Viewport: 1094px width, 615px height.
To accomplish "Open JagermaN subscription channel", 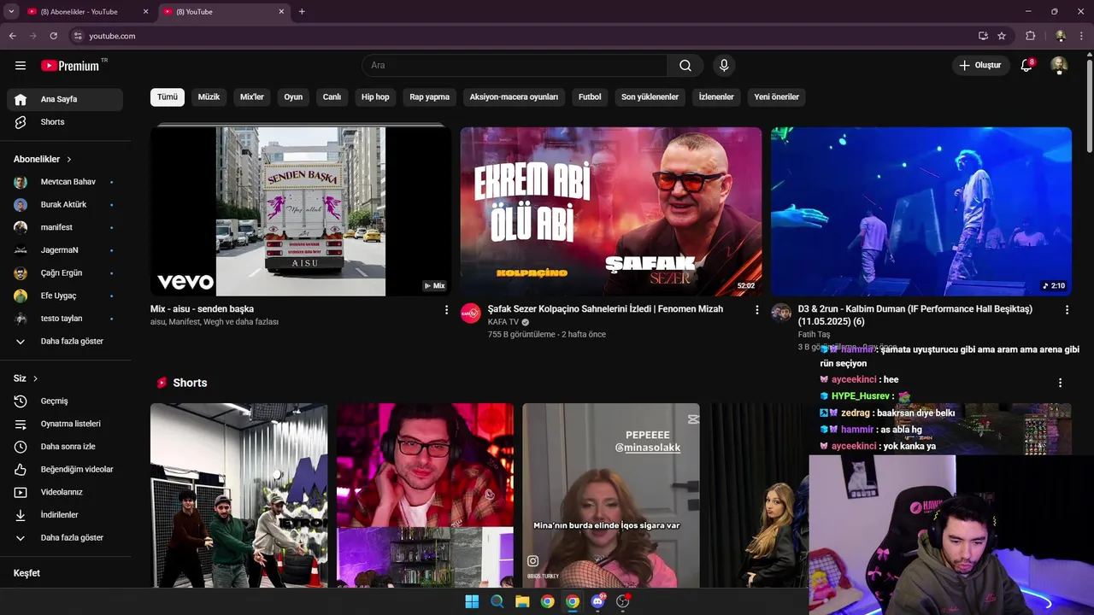I will pyautogui.click(x=65, y=250).
